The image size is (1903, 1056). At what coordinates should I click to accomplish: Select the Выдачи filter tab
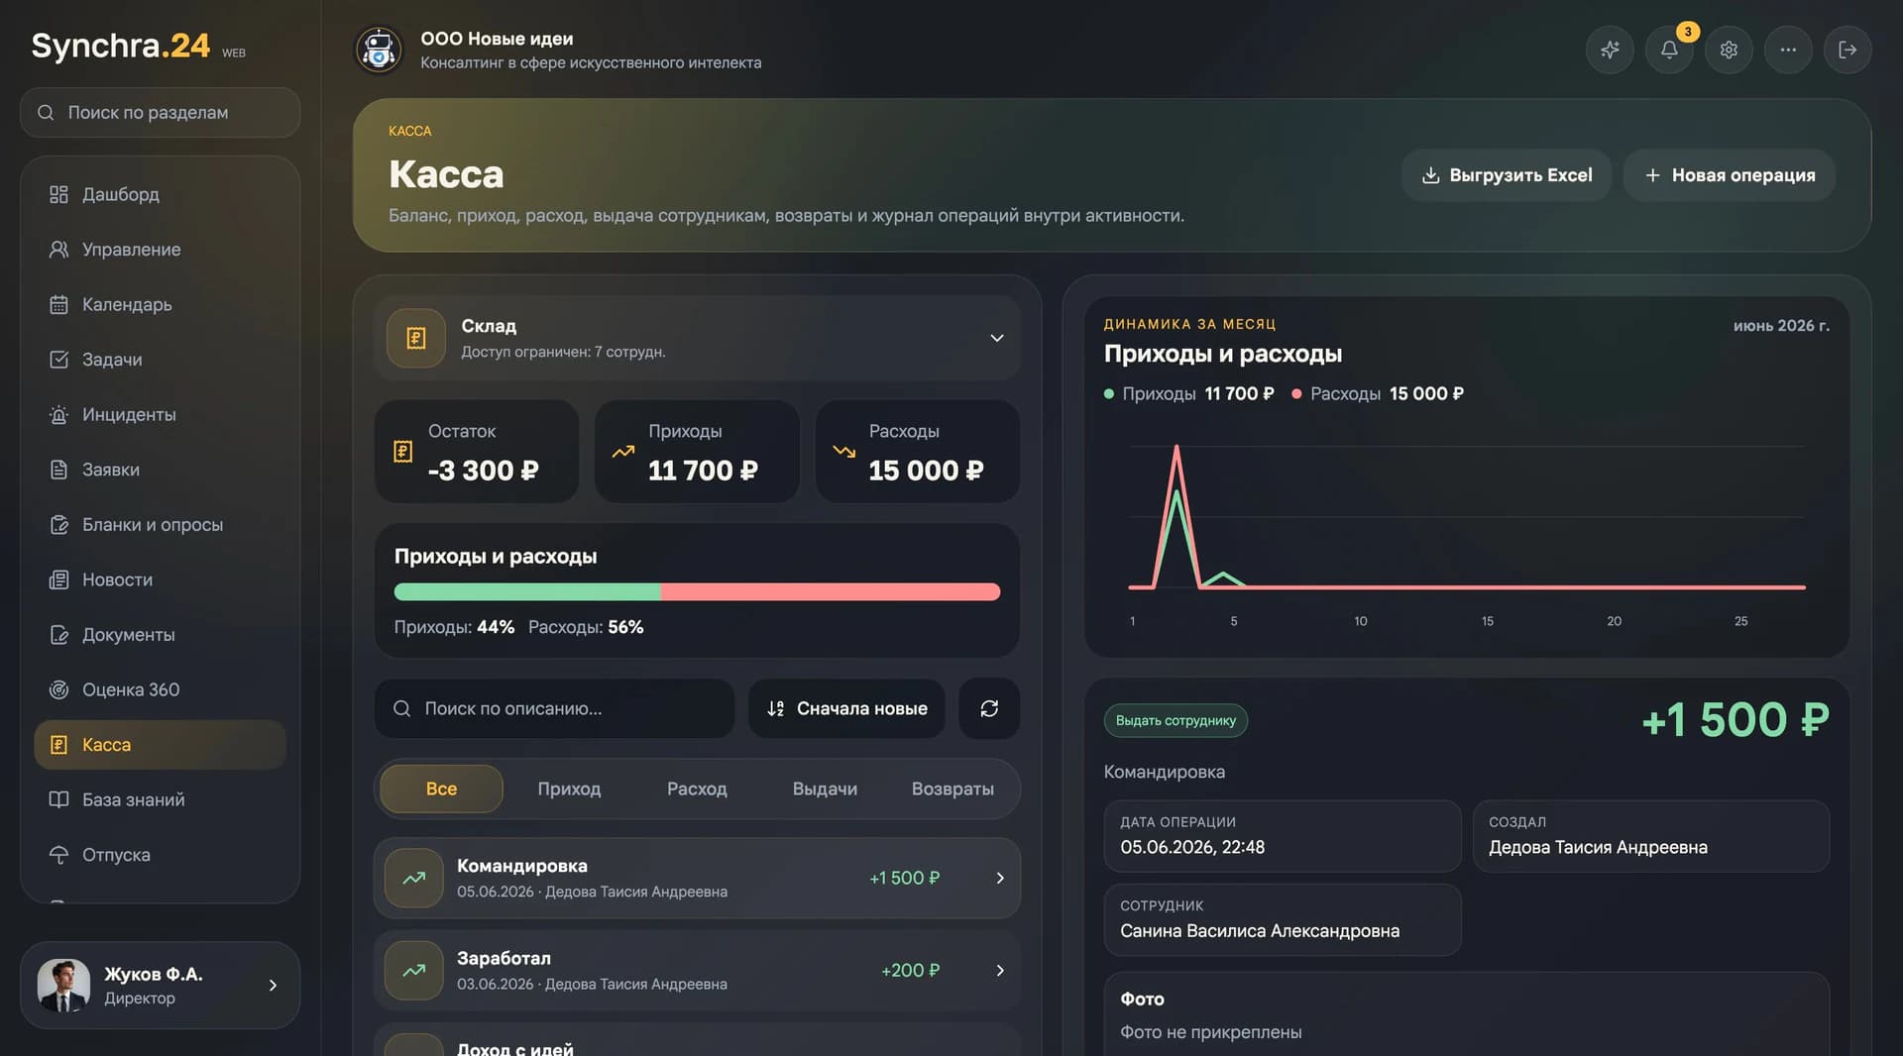(x=825, y=789)
